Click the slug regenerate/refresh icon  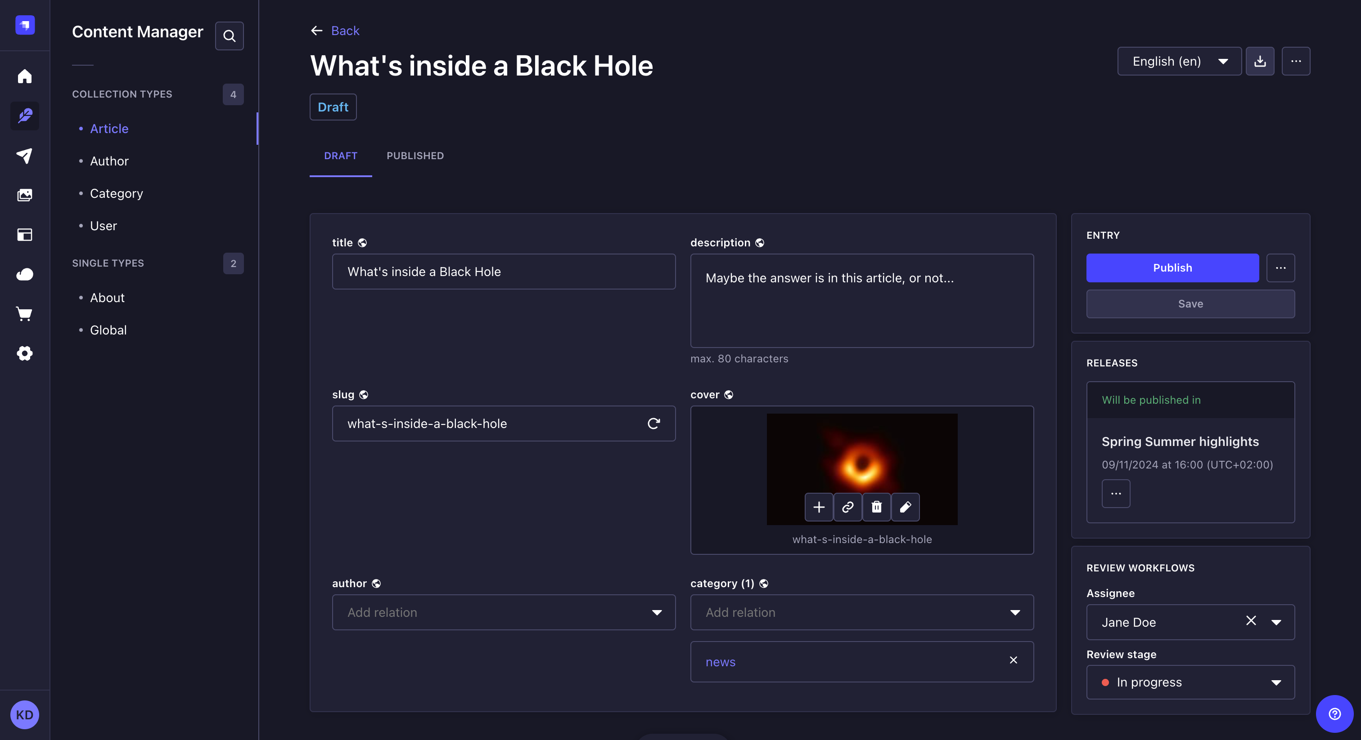tap(654, 423)
